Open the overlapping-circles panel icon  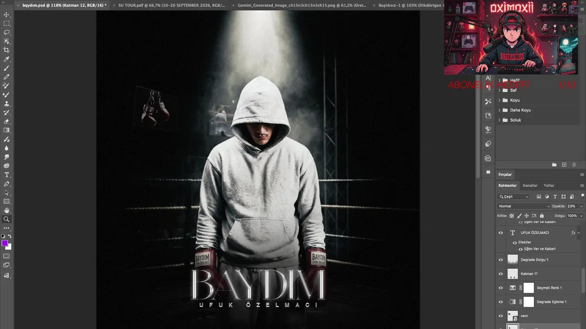488,144
